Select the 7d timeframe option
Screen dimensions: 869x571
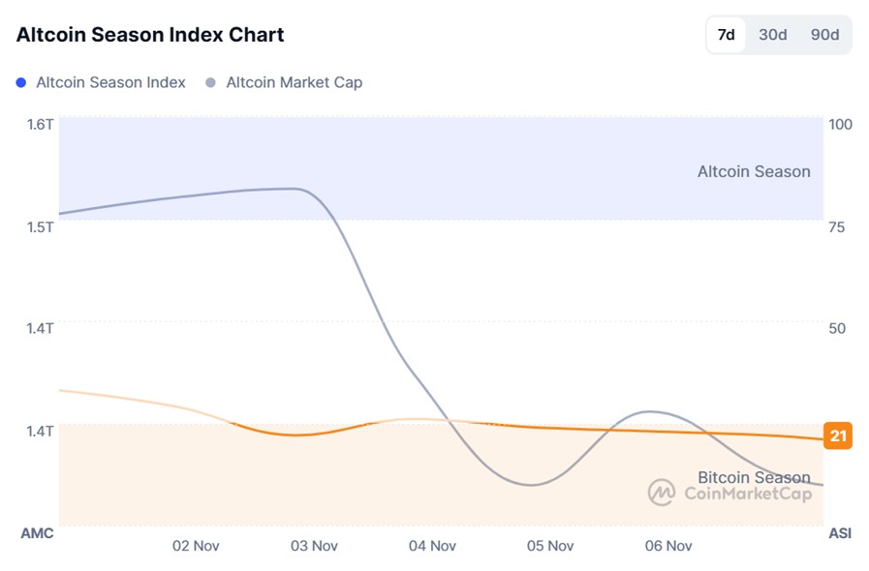point(726,35)
